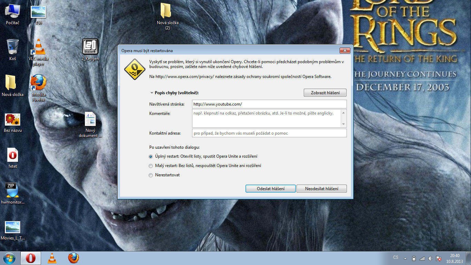Screen dimensions: 471x265
Task: Select the 2_Keygen desktop icon
Action: click(90, 50)
